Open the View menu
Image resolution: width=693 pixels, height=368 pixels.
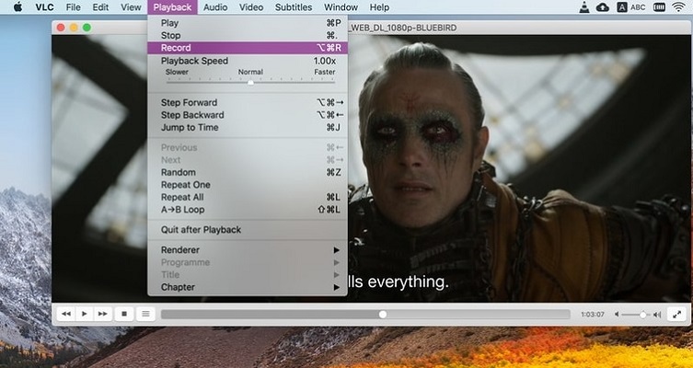131,7
